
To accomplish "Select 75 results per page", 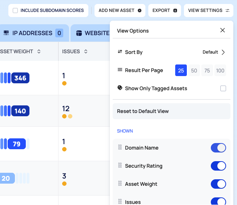I will point(207,70).
